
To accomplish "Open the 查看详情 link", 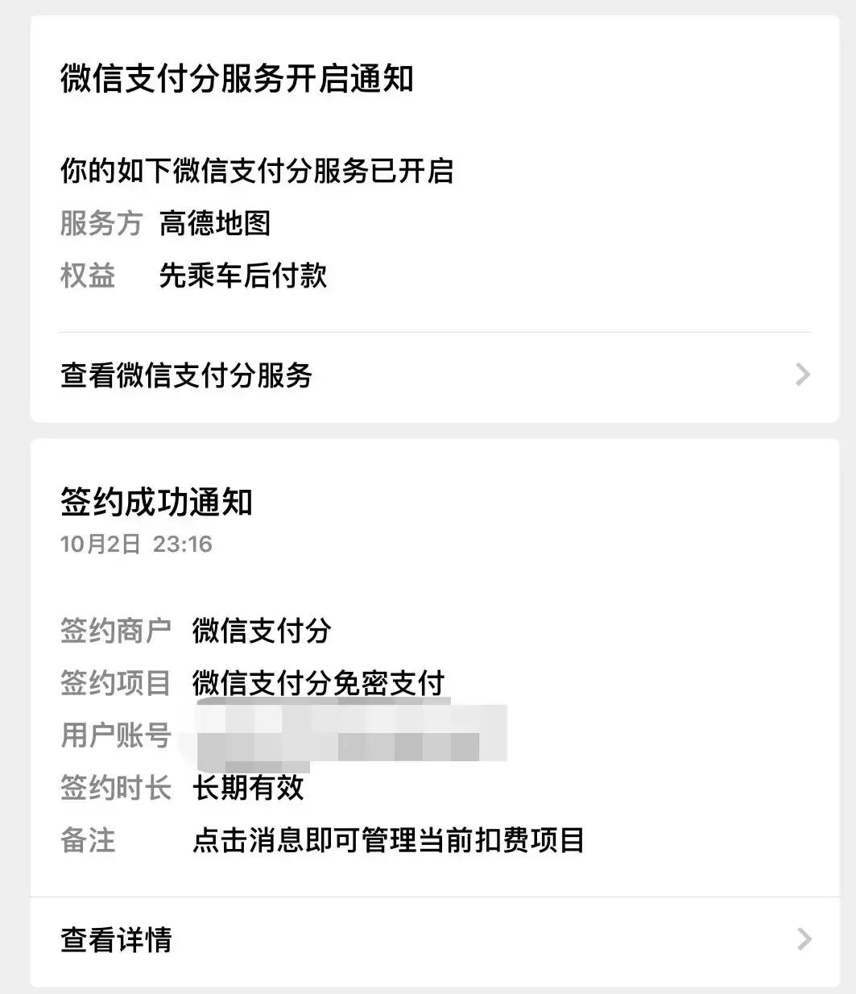I will click(x=117, y=940).
